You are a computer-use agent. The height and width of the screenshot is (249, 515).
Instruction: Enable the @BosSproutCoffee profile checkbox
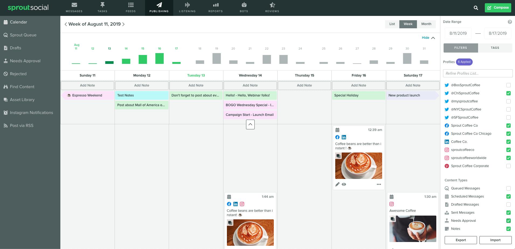509,85
